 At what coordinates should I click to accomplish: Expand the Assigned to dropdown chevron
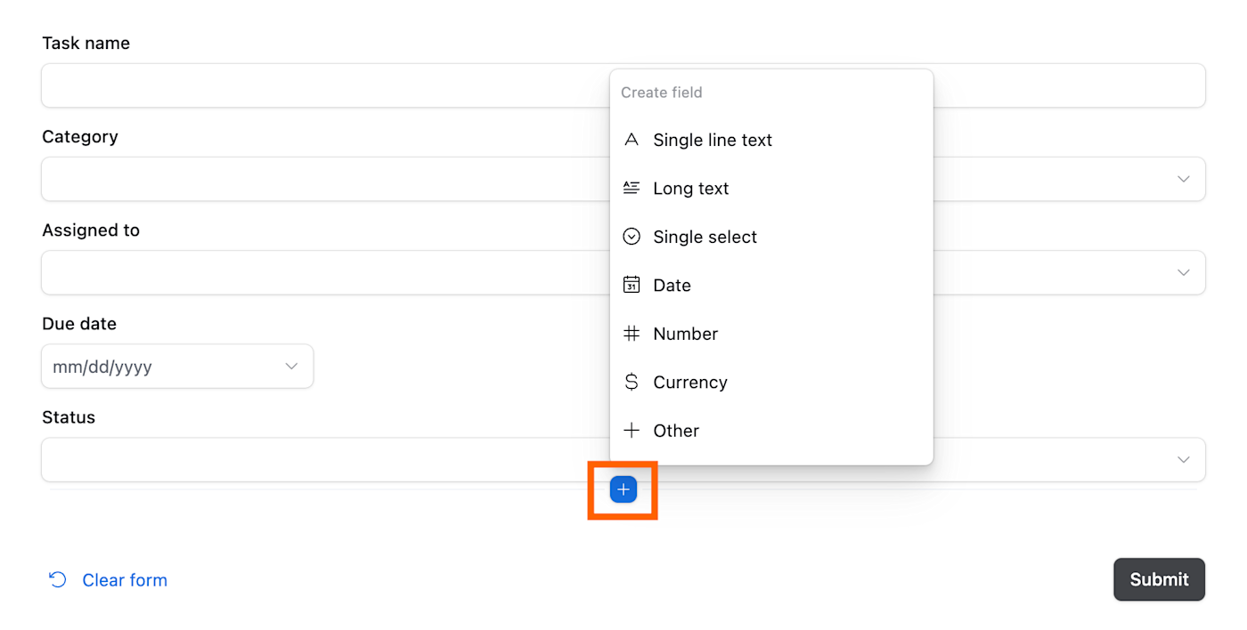(1183, 272)
